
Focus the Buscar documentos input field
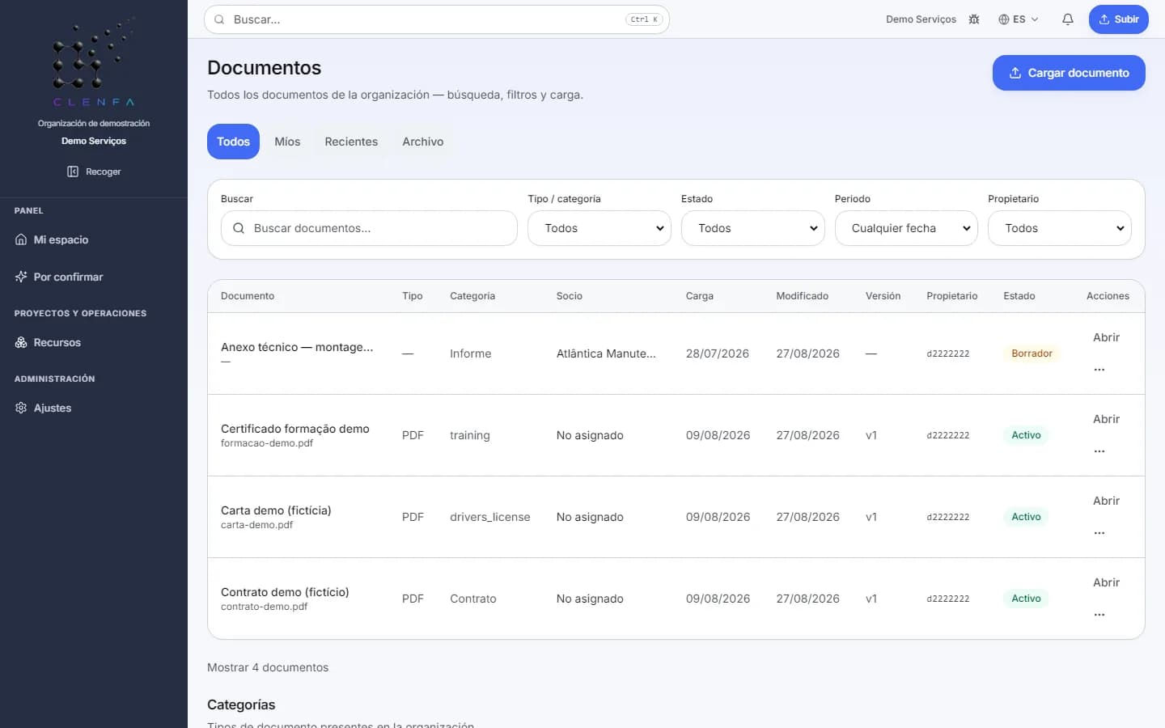[x=369, y=228]
